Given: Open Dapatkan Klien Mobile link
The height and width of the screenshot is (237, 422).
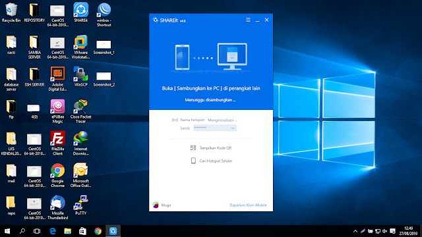Looking at the screenshot, I should coord(248,205).
